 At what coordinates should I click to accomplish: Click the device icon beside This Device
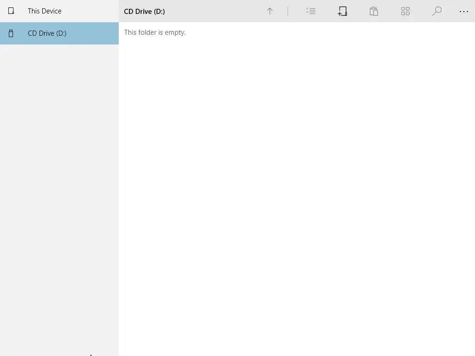coord(11,11)
